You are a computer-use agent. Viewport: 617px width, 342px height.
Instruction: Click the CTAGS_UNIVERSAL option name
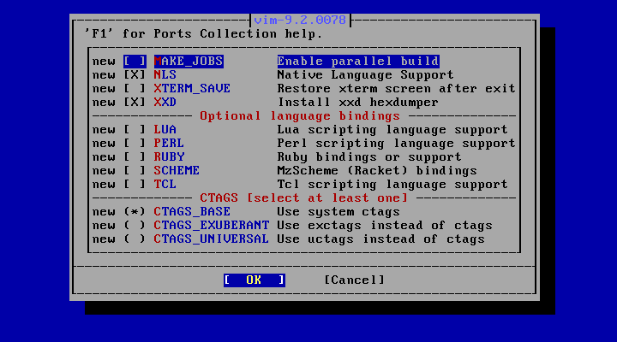coord(212,239)
